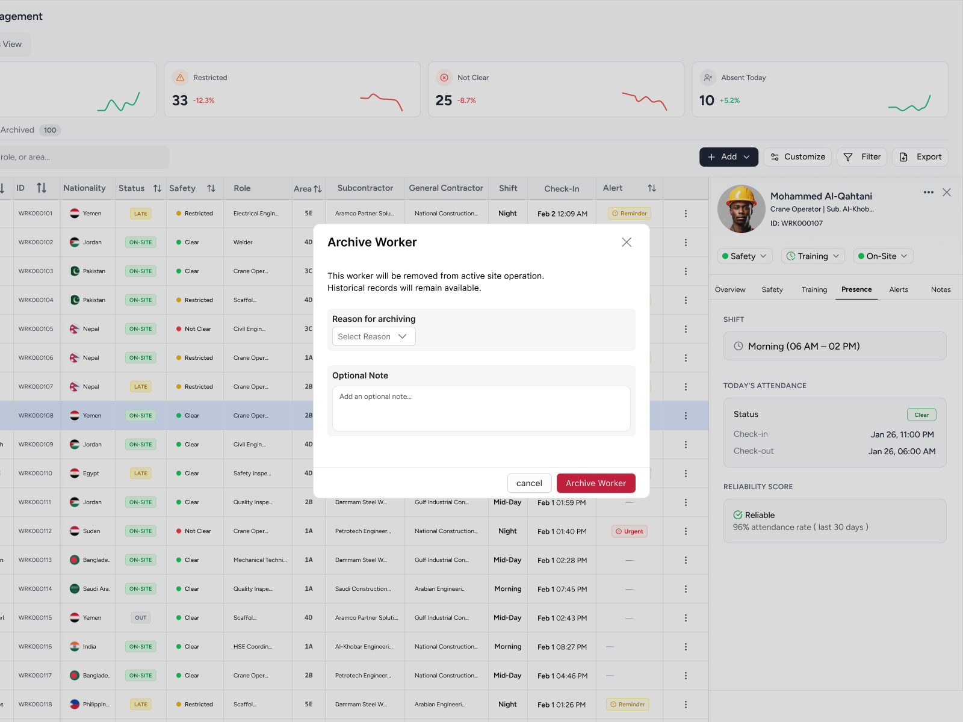Click the Urgent alert badge on WRK000112
The height and width of the screenshot is (722, 963).
tap(629, 531)
